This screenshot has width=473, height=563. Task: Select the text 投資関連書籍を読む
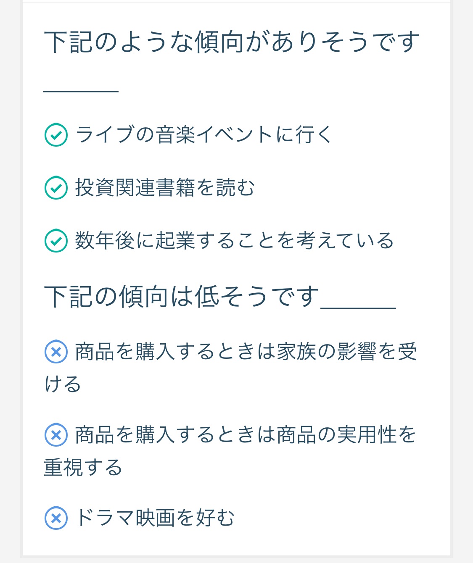pos(165,188)
